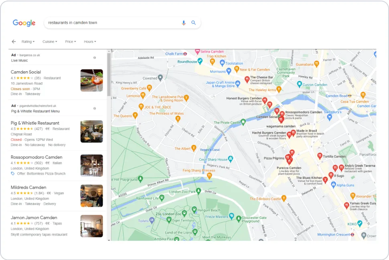This screenshot has height=260, width=389.
Task: Click the Sainsbury's shopping marker
Action: click(329, 117)
